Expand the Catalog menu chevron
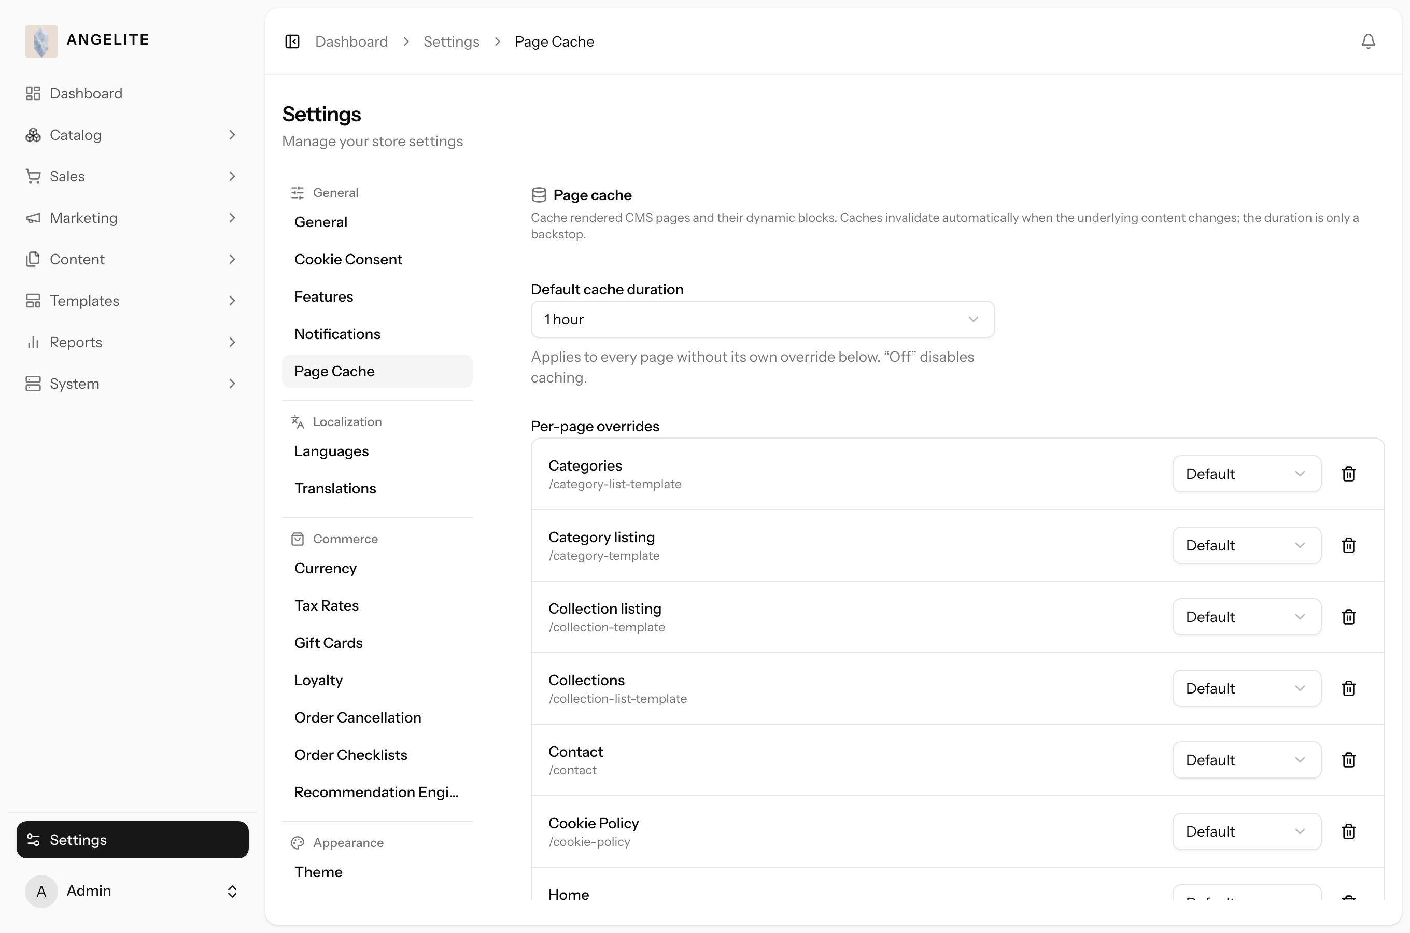The height and width of the screenshot is (933, 1410). click(x=232, y=135)
